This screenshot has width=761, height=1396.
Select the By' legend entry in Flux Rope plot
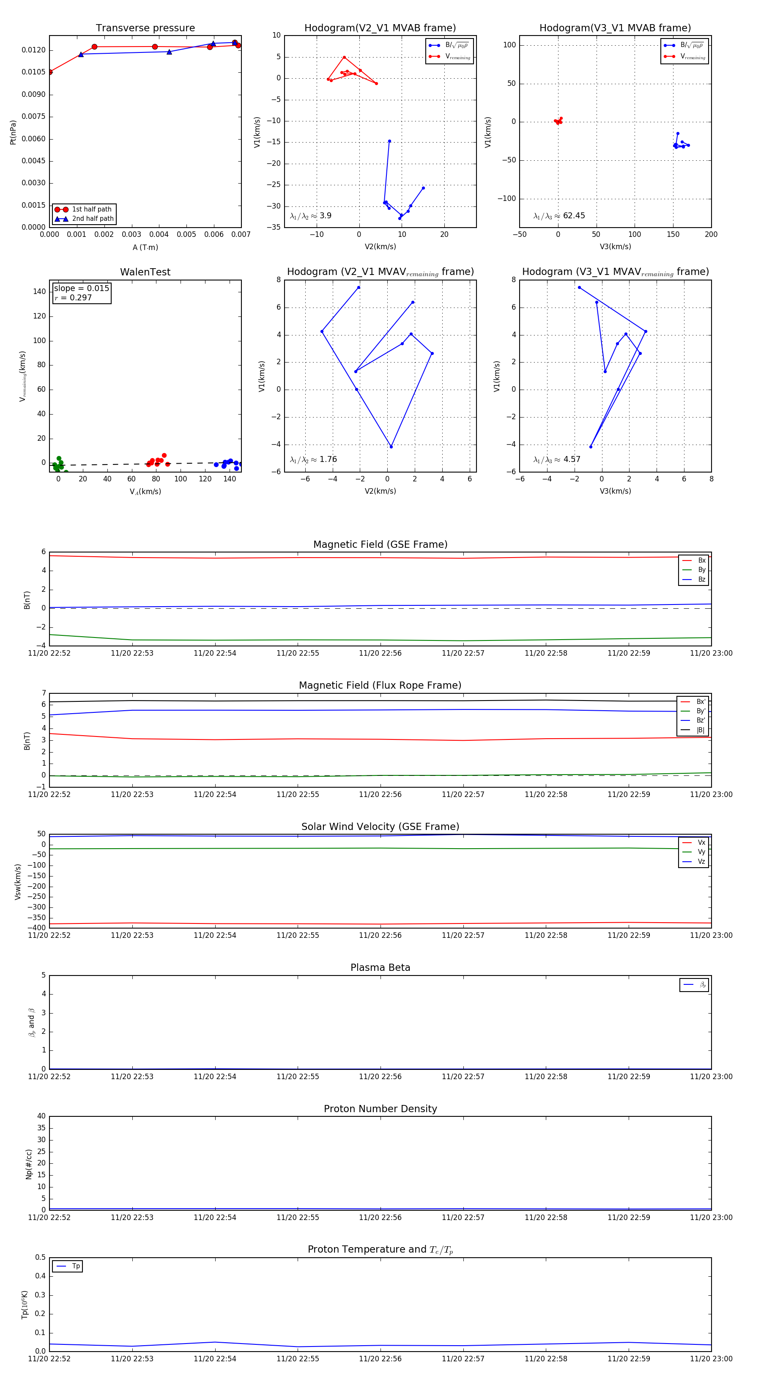pyautogui.click(x=693, y=711)
